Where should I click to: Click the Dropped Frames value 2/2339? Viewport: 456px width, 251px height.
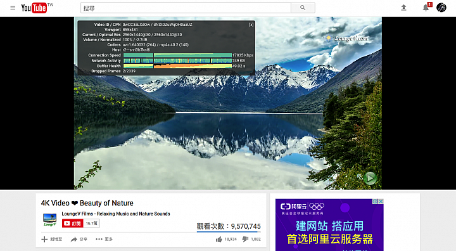point(129,71)
